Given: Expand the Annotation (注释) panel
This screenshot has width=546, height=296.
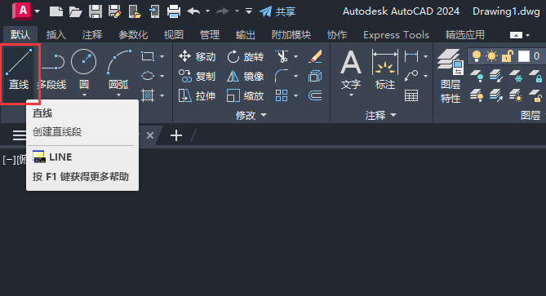Looking at the screenshot, I should (x=381, y=115).
